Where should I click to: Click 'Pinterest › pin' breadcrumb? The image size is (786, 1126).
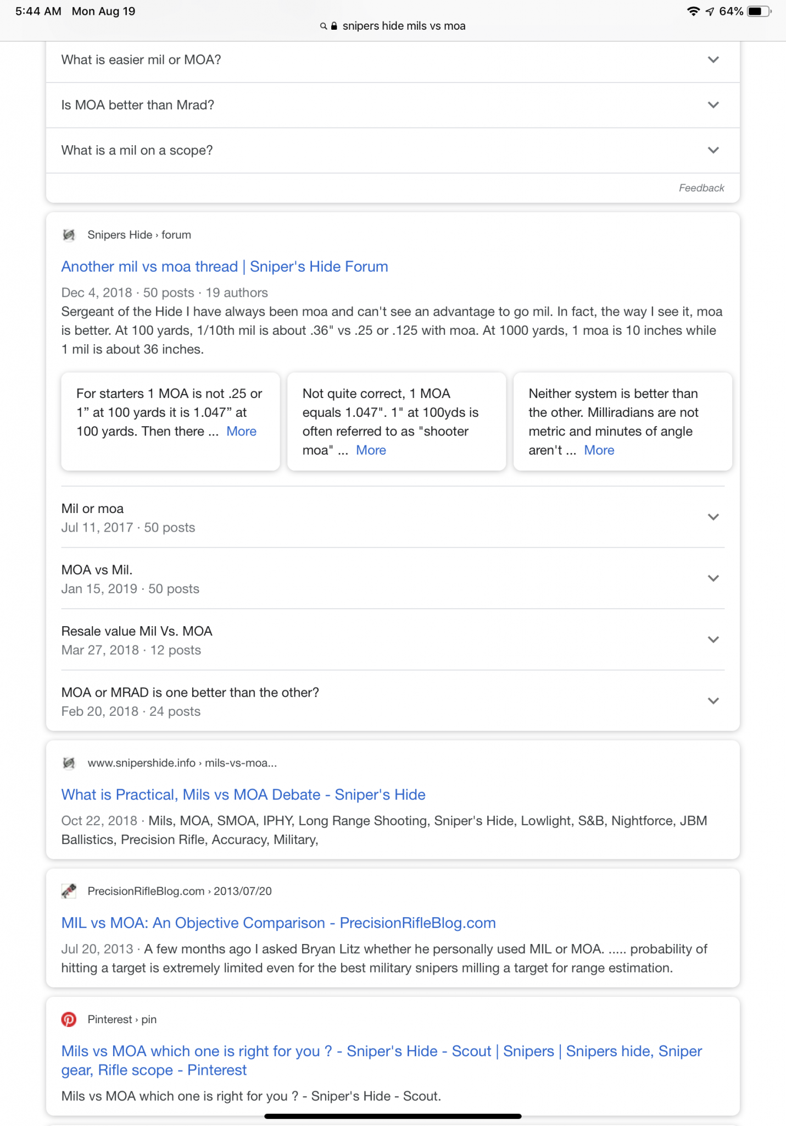tap(122, 1019)
